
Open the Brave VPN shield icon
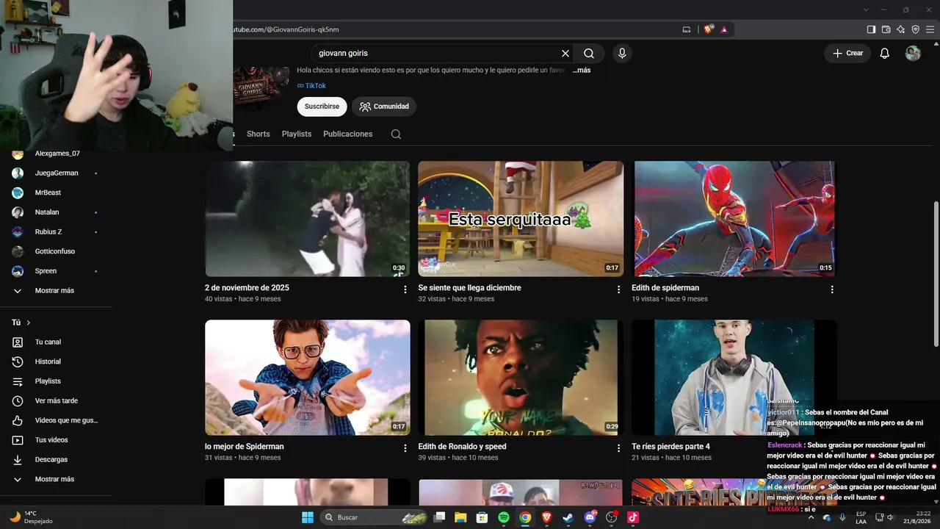[915, 29]
